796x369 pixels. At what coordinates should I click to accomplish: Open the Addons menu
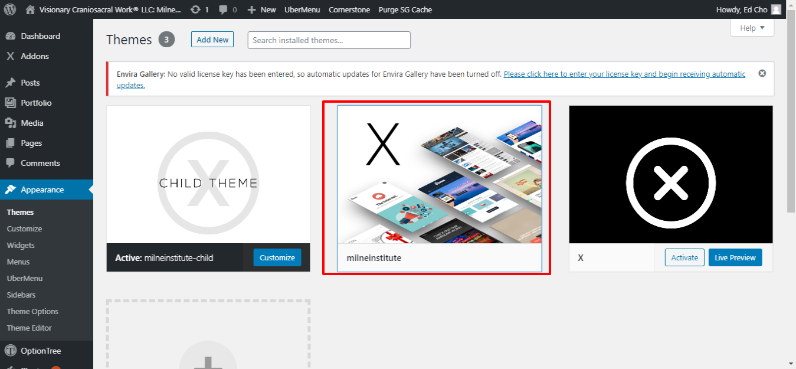[x=47, y=56]
